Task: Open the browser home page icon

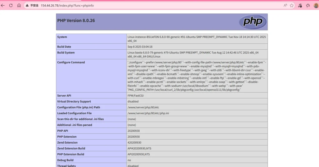Action: click(19, 5)
